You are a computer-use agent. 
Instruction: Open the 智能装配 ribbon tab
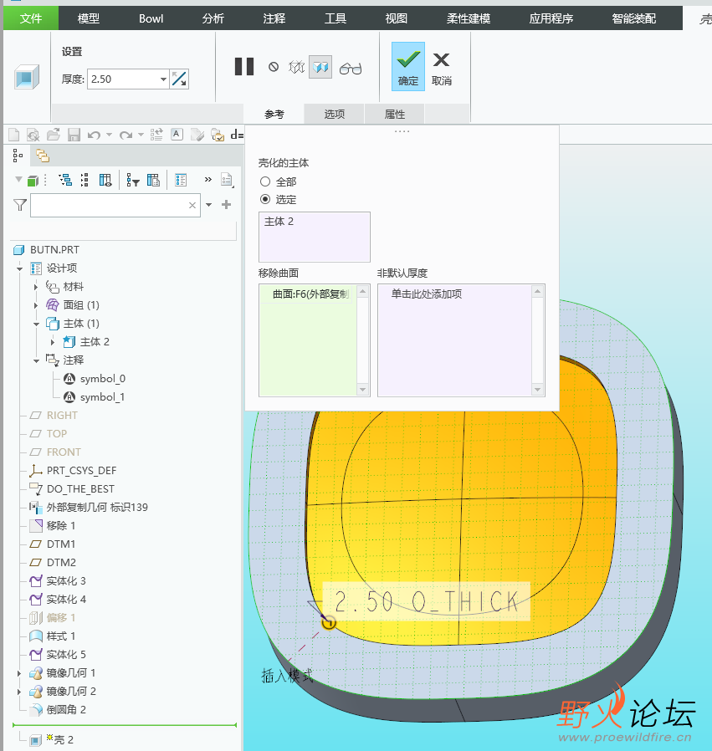[x=633, y=18]
